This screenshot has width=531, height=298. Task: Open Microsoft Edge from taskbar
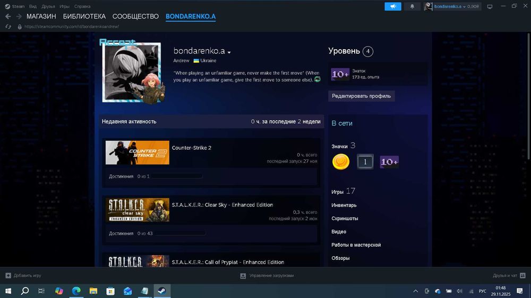point(76,291)
